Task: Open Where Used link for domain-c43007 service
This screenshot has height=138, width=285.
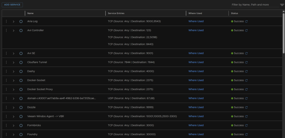Action: click(x=196, y=98)
